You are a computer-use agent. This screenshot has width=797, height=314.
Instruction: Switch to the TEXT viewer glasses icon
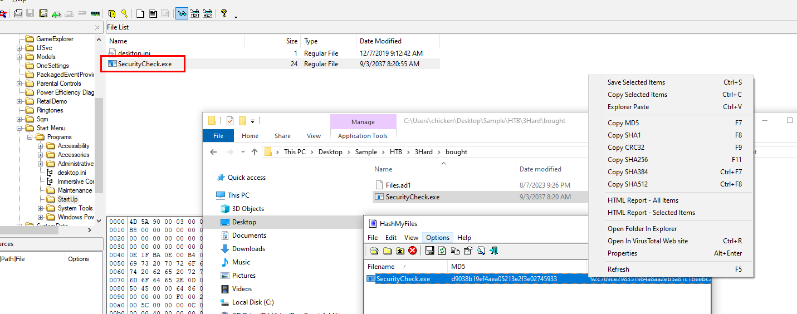195,13
